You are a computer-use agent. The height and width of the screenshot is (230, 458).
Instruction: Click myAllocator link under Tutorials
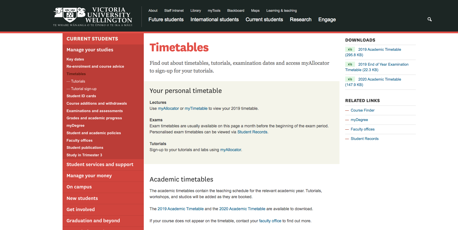(231, 150)
